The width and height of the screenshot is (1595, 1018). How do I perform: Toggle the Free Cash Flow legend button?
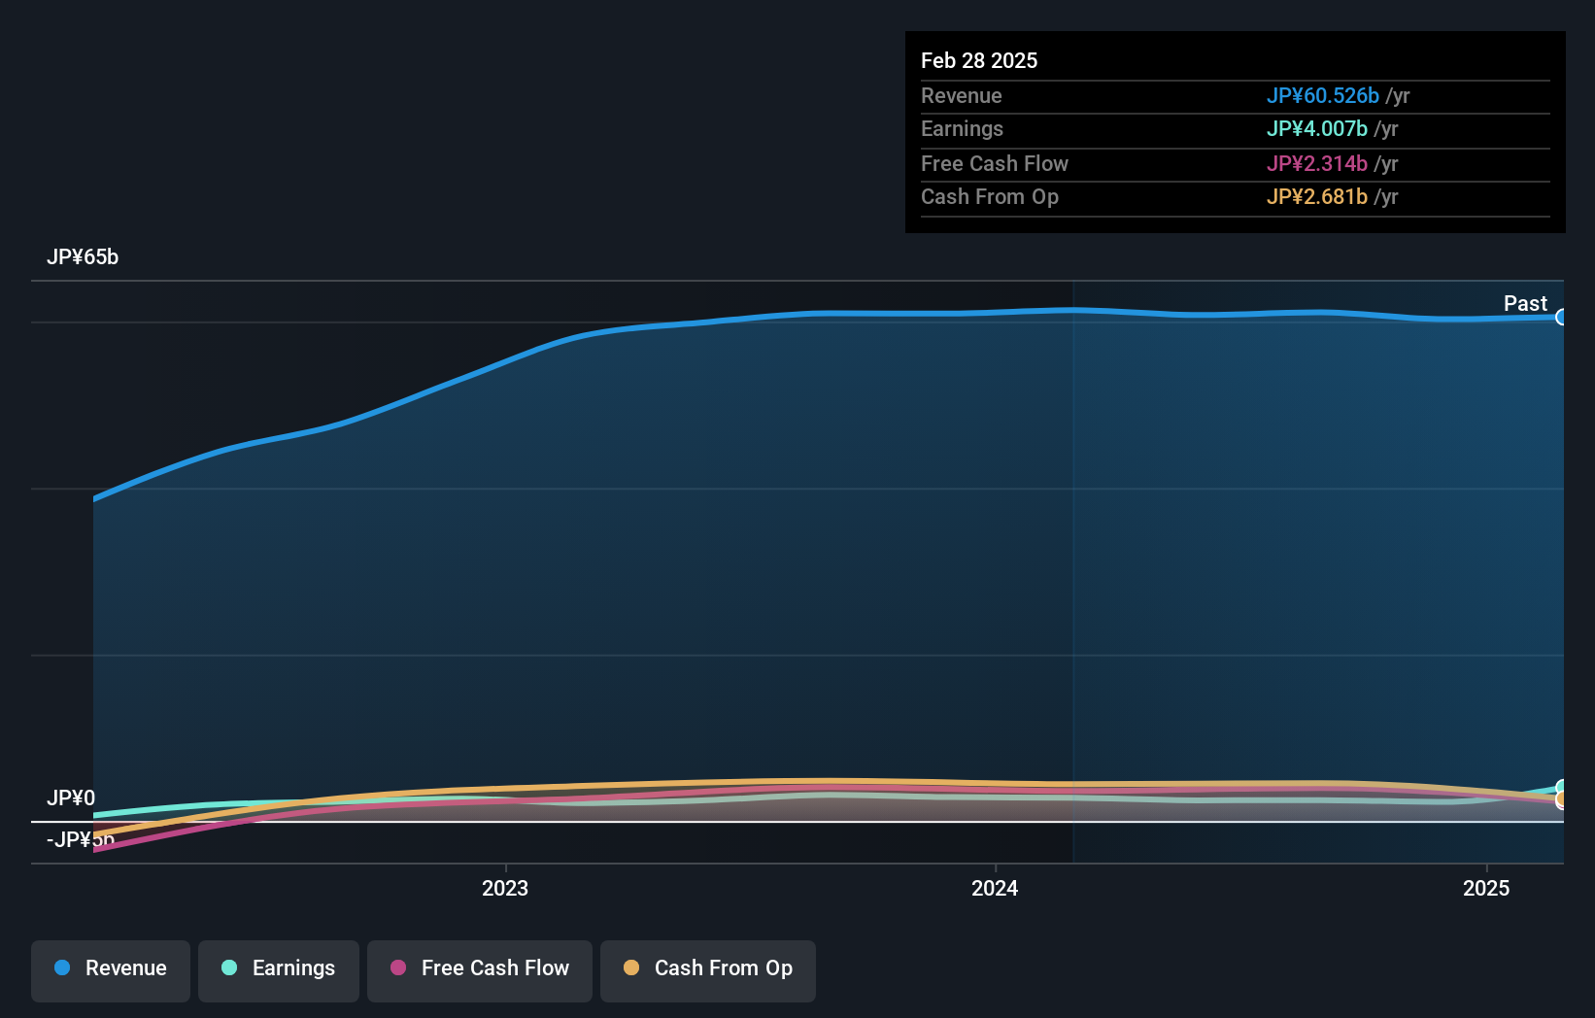coord(480,970)
